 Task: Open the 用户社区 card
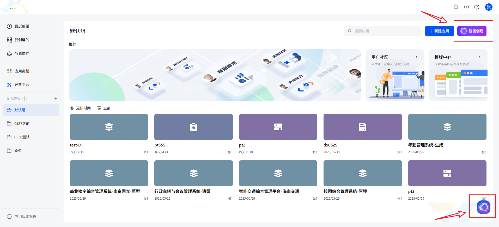tap(395, 75)
